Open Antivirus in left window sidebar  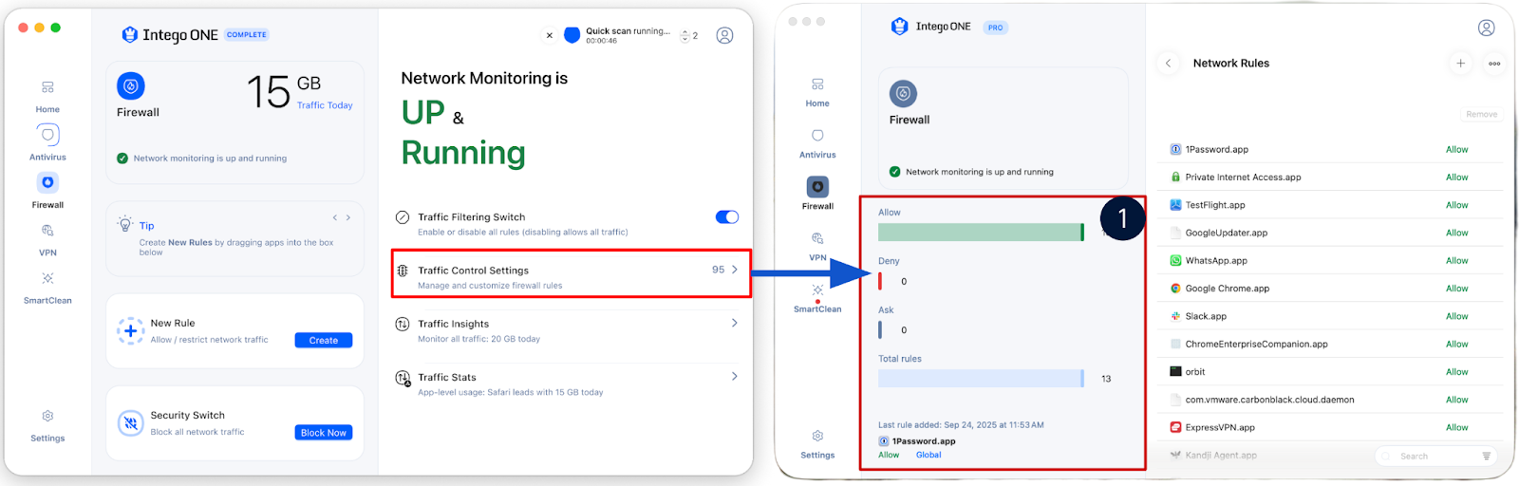[47, 143]
